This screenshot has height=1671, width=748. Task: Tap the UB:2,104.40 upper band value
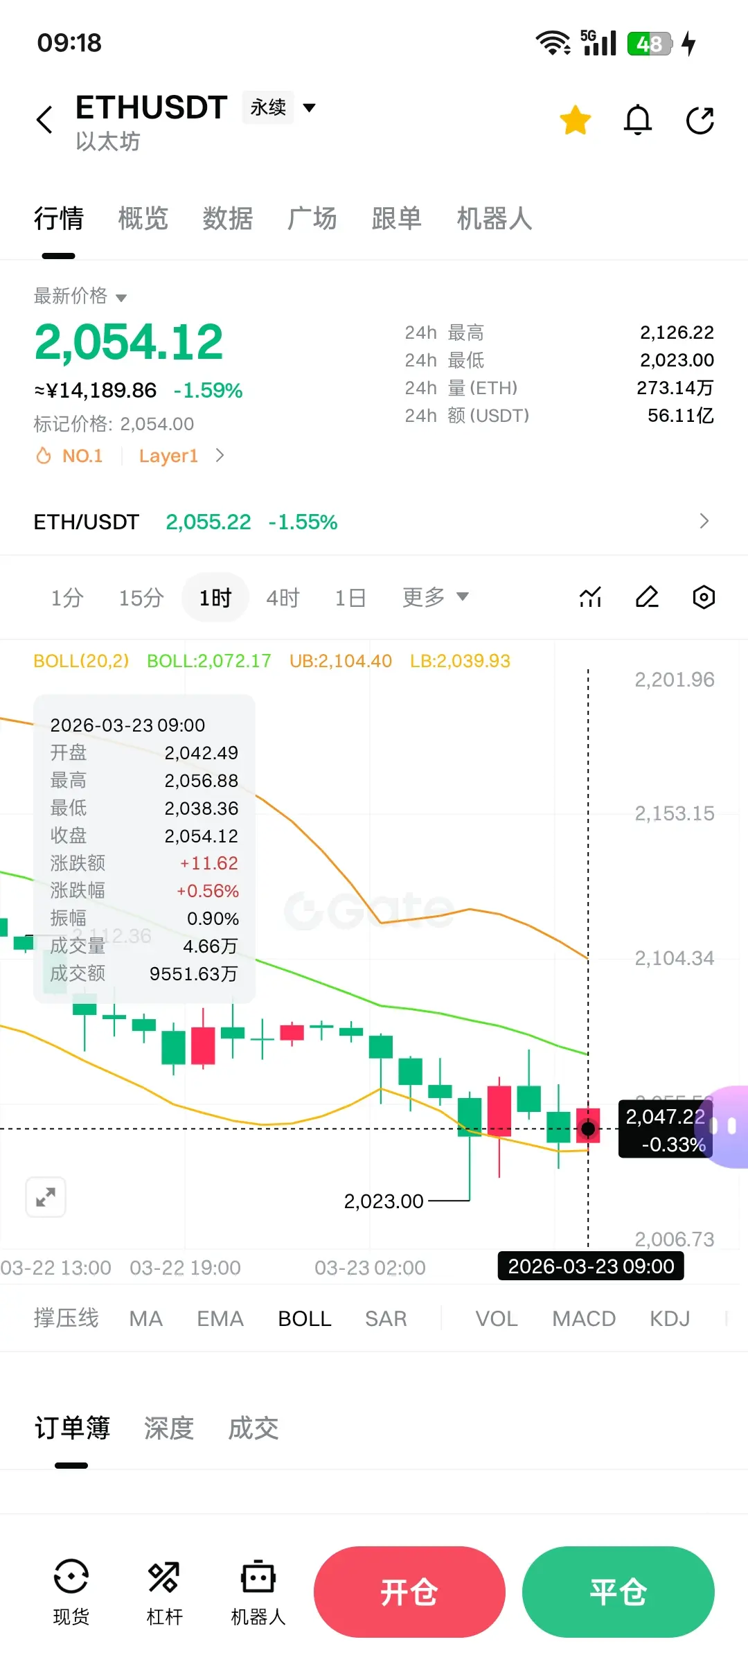341,661
